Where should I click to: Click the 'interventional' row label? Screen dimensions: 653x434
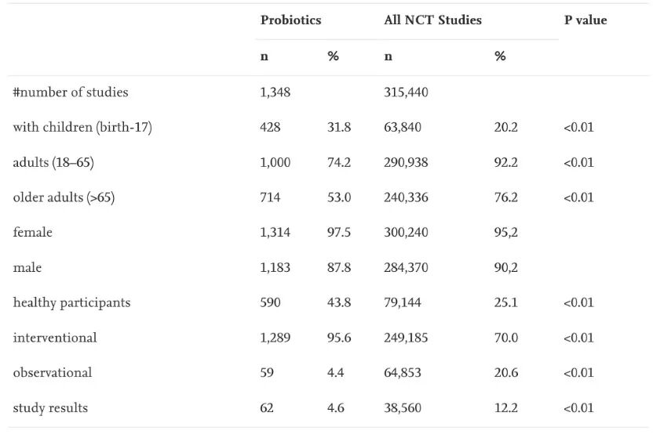coord(55,338)
